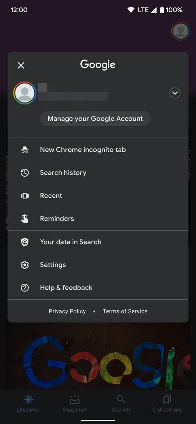Expand the account switcher chevron
196x424 pixels.
175,93
